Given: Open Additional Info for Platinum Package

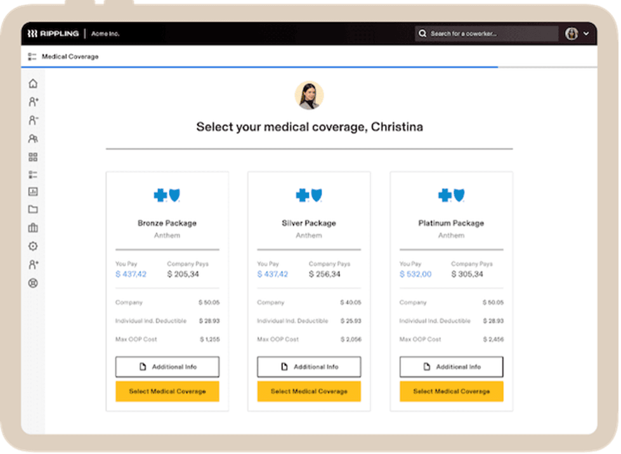Looking at the screenshot, I should click(451, 366).
